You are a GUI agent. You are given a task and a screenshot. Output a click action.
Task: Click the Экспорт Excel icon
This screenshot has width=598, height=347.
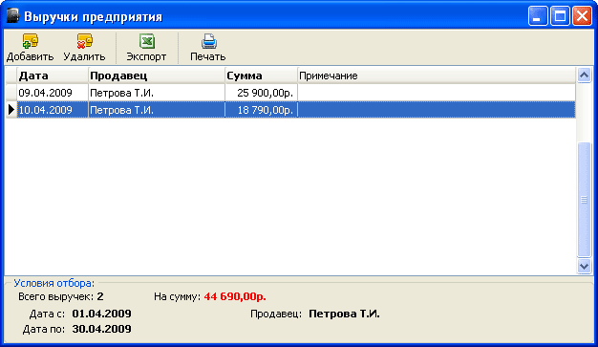click(x=147, y=41)
